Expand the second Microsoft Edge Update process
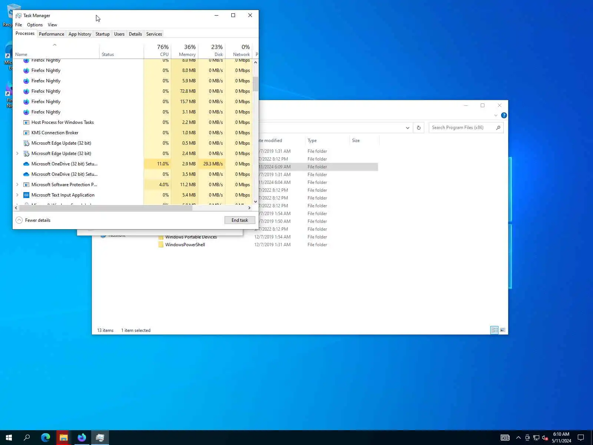The width and height of the screenshot is (593, 445). tap(17, 154)
